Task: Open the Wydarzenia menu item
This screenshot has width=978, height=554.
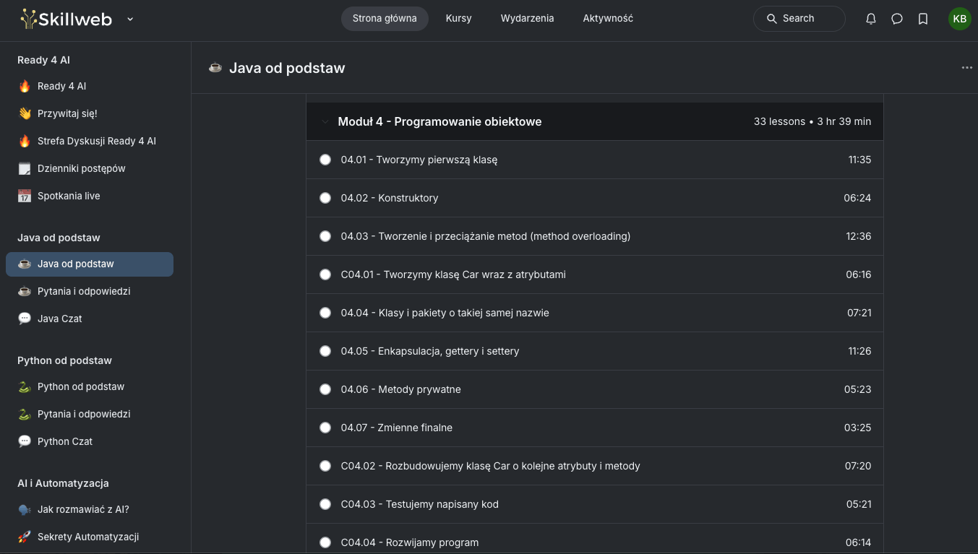Action: pyautogui.click(x=527, y=18)
